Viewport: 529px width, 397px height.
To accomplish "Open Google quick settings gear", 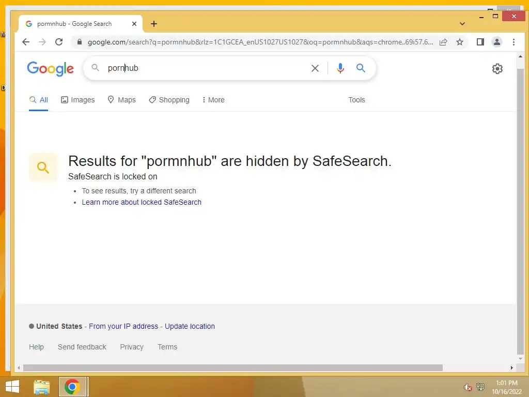I will (497, 69).
